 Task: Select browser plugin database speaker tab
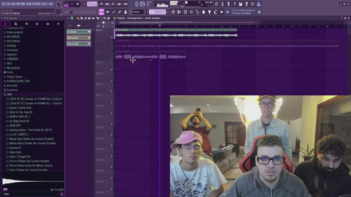[26, 24]
